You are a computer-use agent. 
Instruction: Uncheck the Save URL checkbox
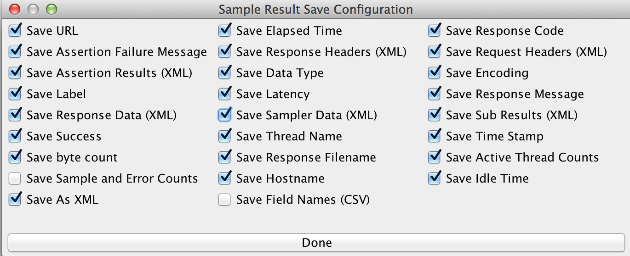point(15,31)
